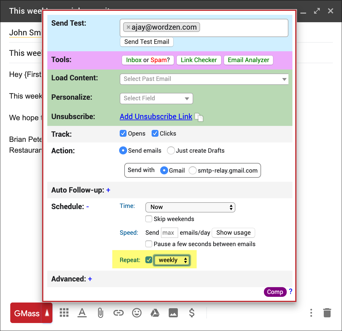Attach a file with the paperclip icon
The image size is (342, 331).
100,313
